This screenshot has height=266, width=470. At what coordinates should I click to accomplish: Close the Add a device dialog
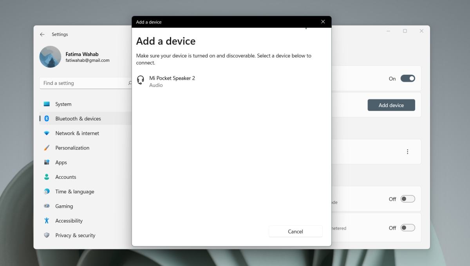(x=323, y=22)
